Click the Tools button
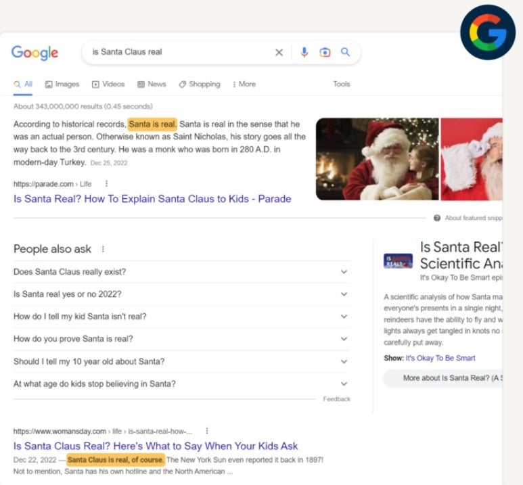The width and height of the screenshot is (523, 485). (x=342, y=84)
